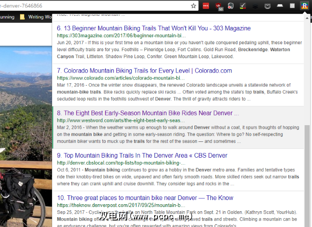This screenshot has width=312, height=227.
Task: Open the uBlock Origin extension icon
Action: click(x=219, y=6)
